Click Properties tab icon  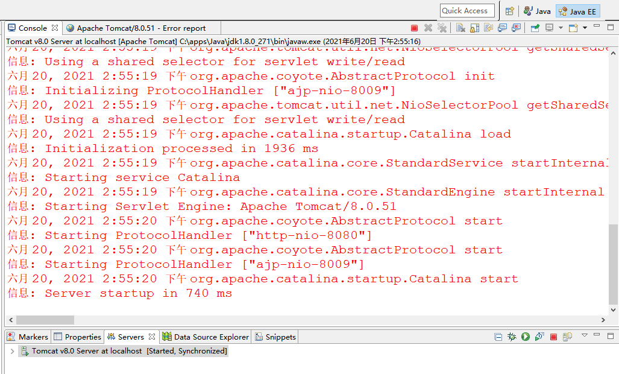click(x=58, y=337)
